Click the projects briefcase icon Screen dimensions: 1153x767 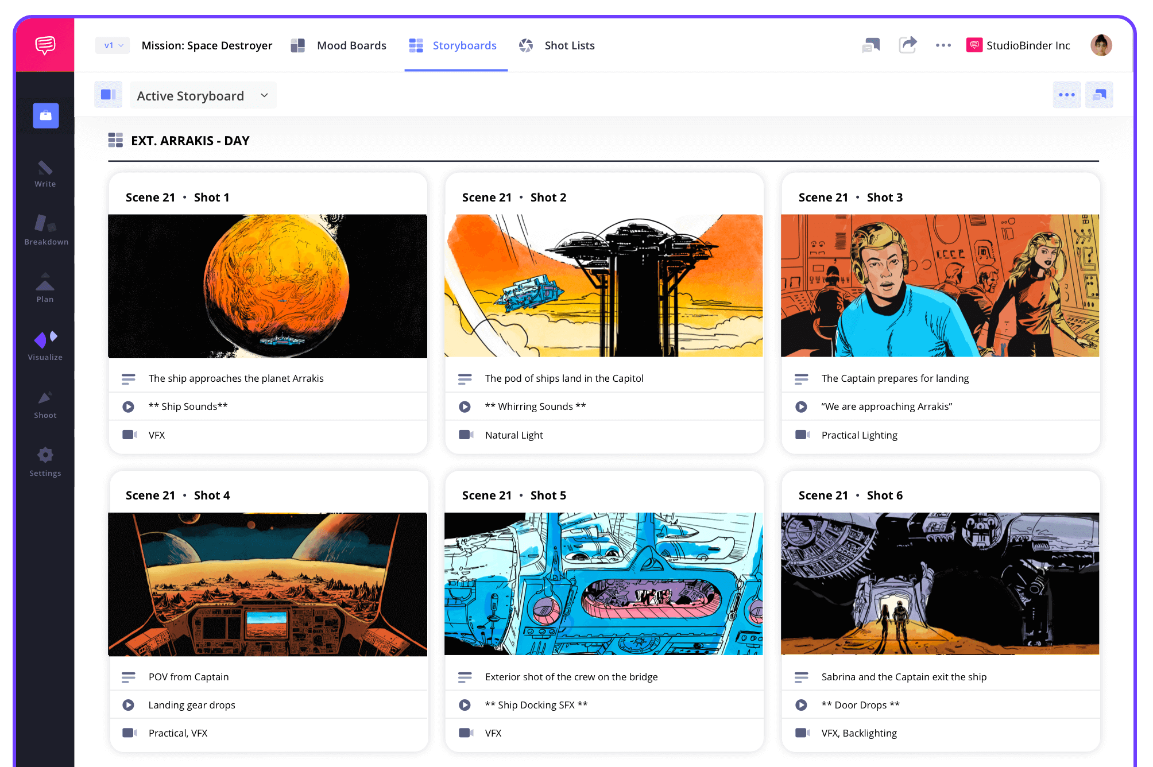(x=45, y=115)
